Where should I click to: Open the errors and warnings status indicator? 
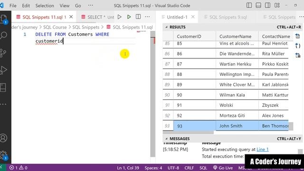click(18, 168)
